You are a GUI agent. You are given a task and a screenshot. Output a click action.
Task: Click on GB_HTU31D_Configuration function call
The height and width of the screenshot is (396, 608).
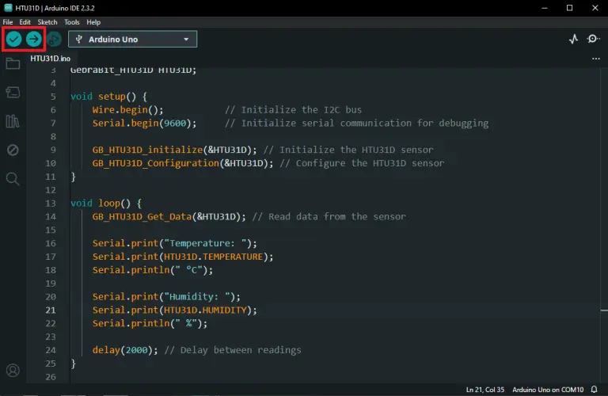pos(183,163)
